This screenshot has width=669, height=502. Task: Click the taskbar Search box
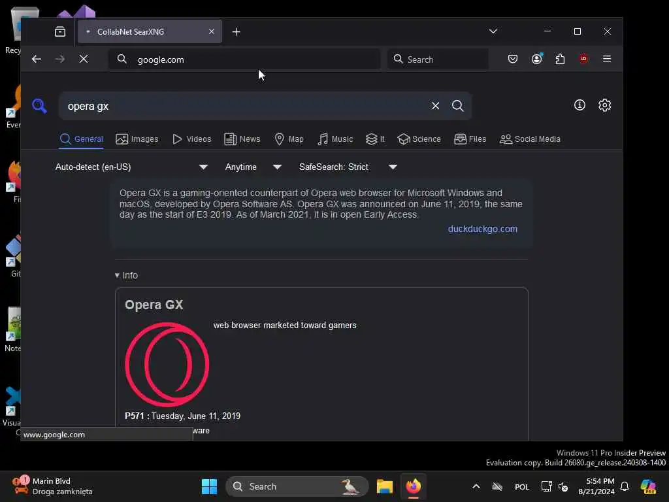[x=297, y=486]
